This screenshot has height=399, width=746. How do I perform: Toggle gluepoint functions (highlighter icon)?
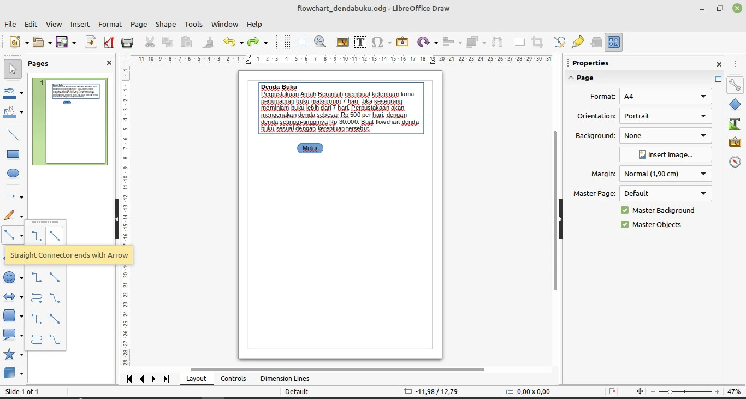[578, 42]
